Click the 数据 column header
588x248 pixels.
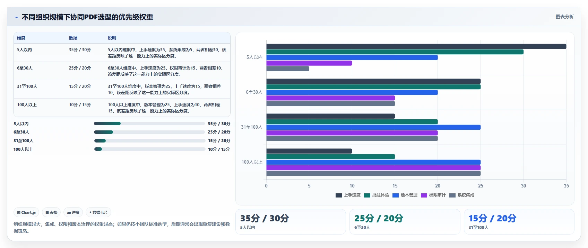click(73, 38)
